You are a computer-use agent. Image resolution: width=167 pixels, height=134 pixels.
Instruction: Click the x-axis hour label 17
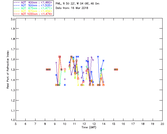[133, 124]
